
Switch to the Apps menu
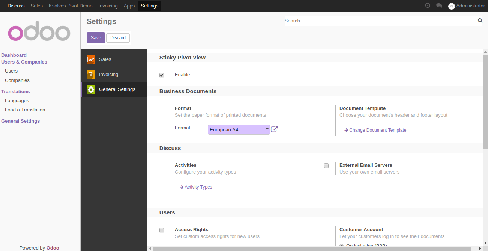129,6
